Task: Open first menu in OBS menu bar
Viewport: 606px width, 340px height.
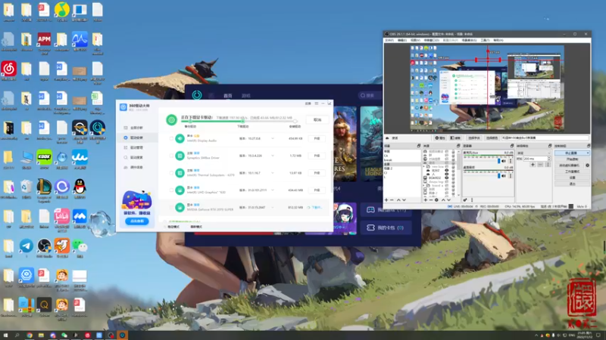Action: click(x=389, y=40)
